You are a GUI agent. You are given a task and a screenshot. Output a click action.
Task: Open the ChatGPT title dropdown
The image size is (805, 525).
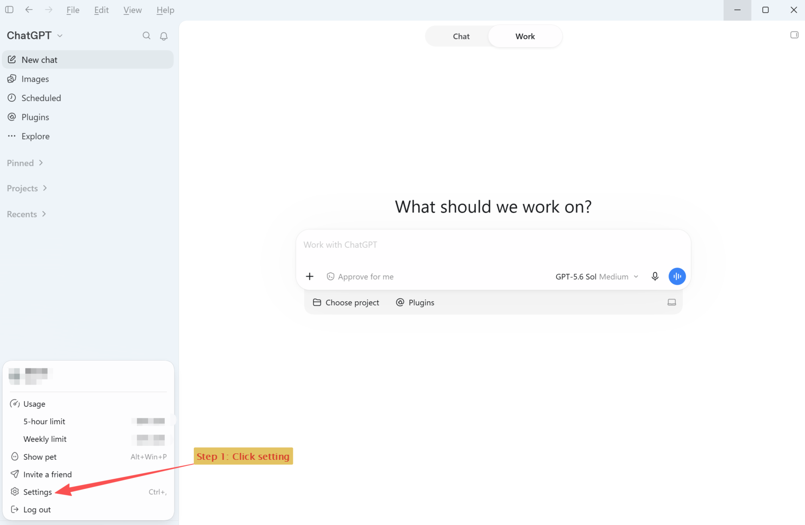coord(35,36)
